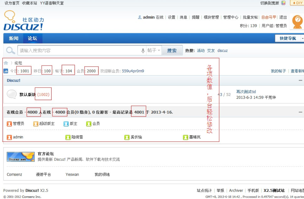The height and width of the screenshot is (199, 304).
Task: Click the Yeswan friend link
Action: [x=72, y=175]
